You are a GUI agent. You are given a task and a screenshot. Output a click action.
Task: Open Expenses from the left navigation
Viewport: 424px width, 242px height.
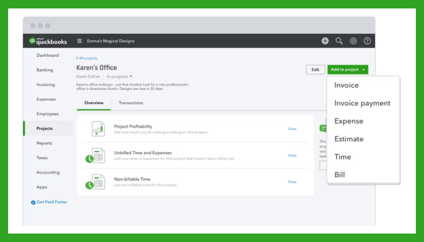click(x=46, y=99)
